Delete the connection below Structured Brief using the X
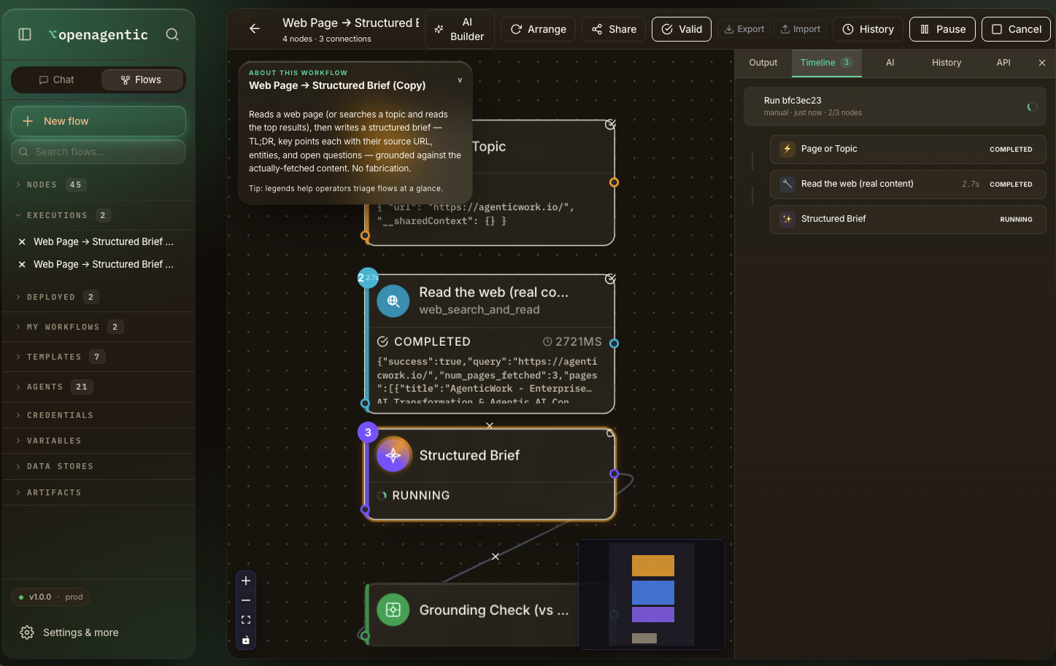 (x=496, y=557)
